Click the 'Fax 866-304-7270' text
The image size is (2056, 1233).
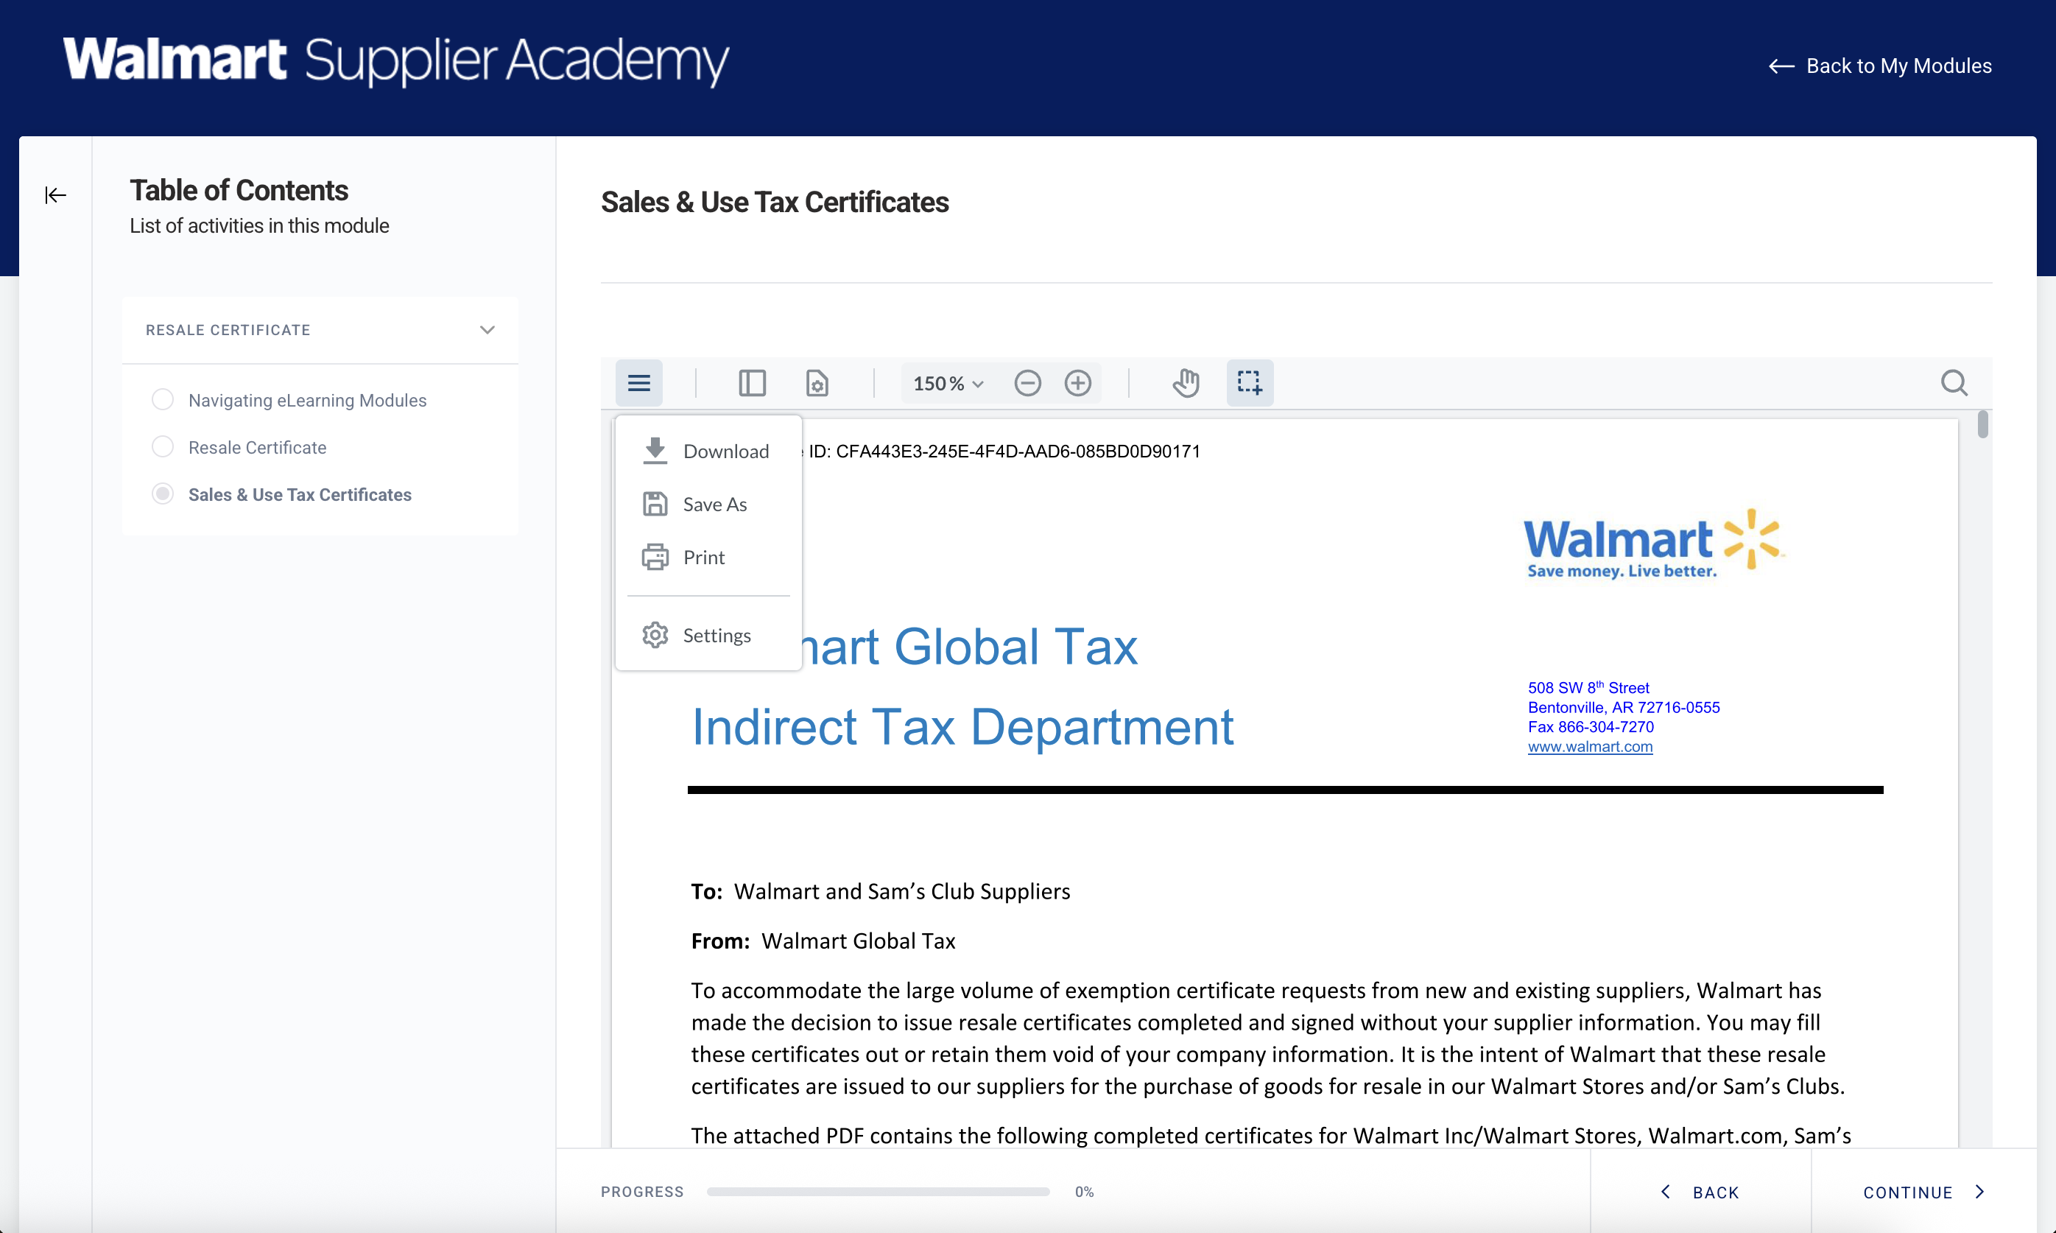click(1591, 727)
